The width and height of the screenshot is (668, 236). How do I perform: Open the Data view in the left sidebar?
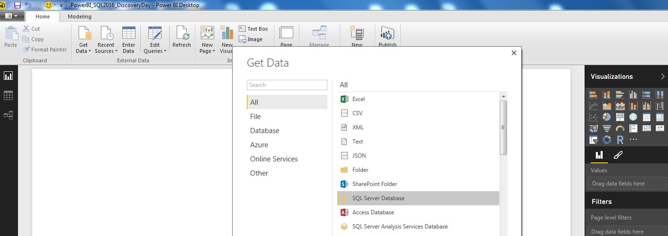tap(9, 95)
